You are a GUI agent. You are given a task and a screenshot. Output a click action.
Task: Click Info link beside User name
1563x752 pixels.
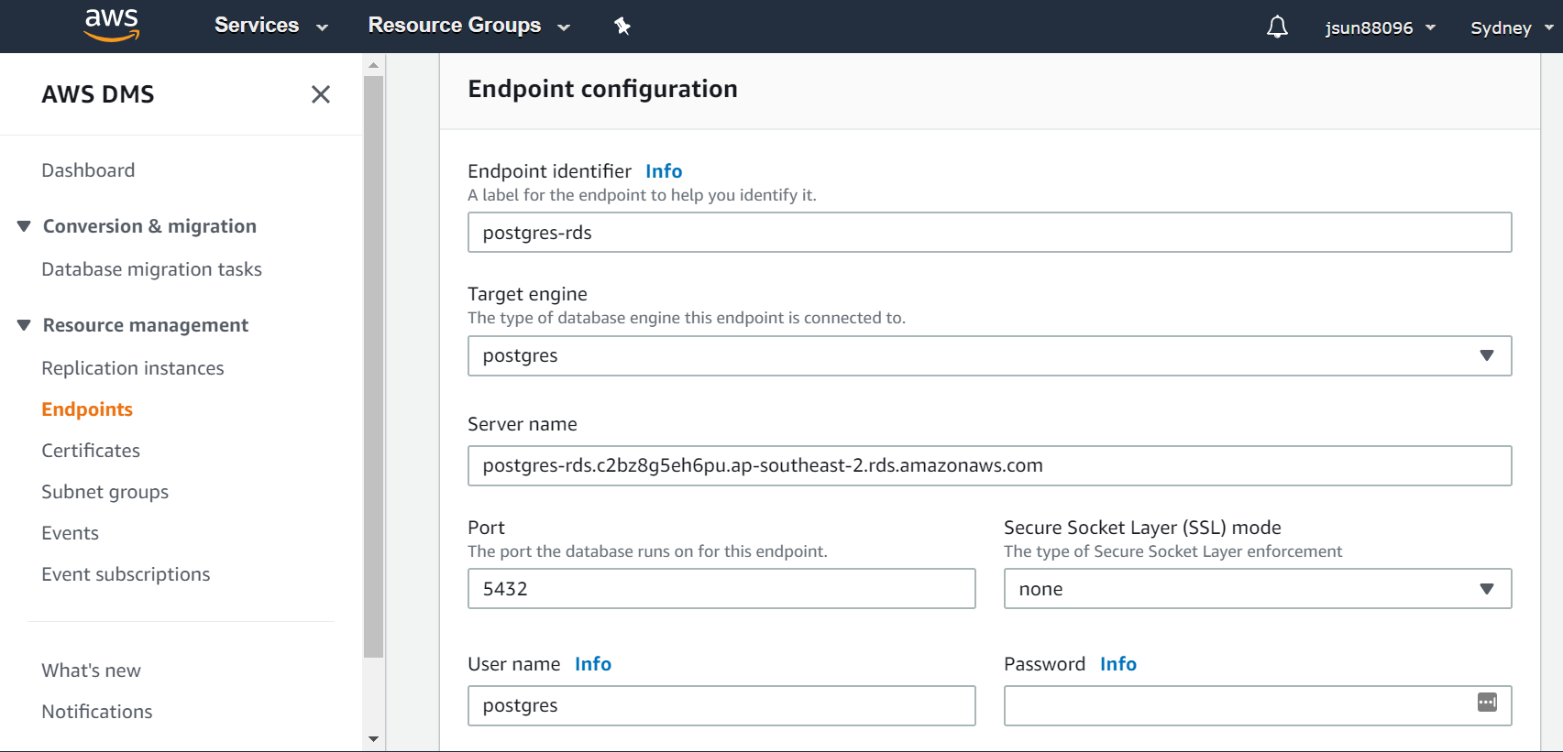[x=593, y=664]
